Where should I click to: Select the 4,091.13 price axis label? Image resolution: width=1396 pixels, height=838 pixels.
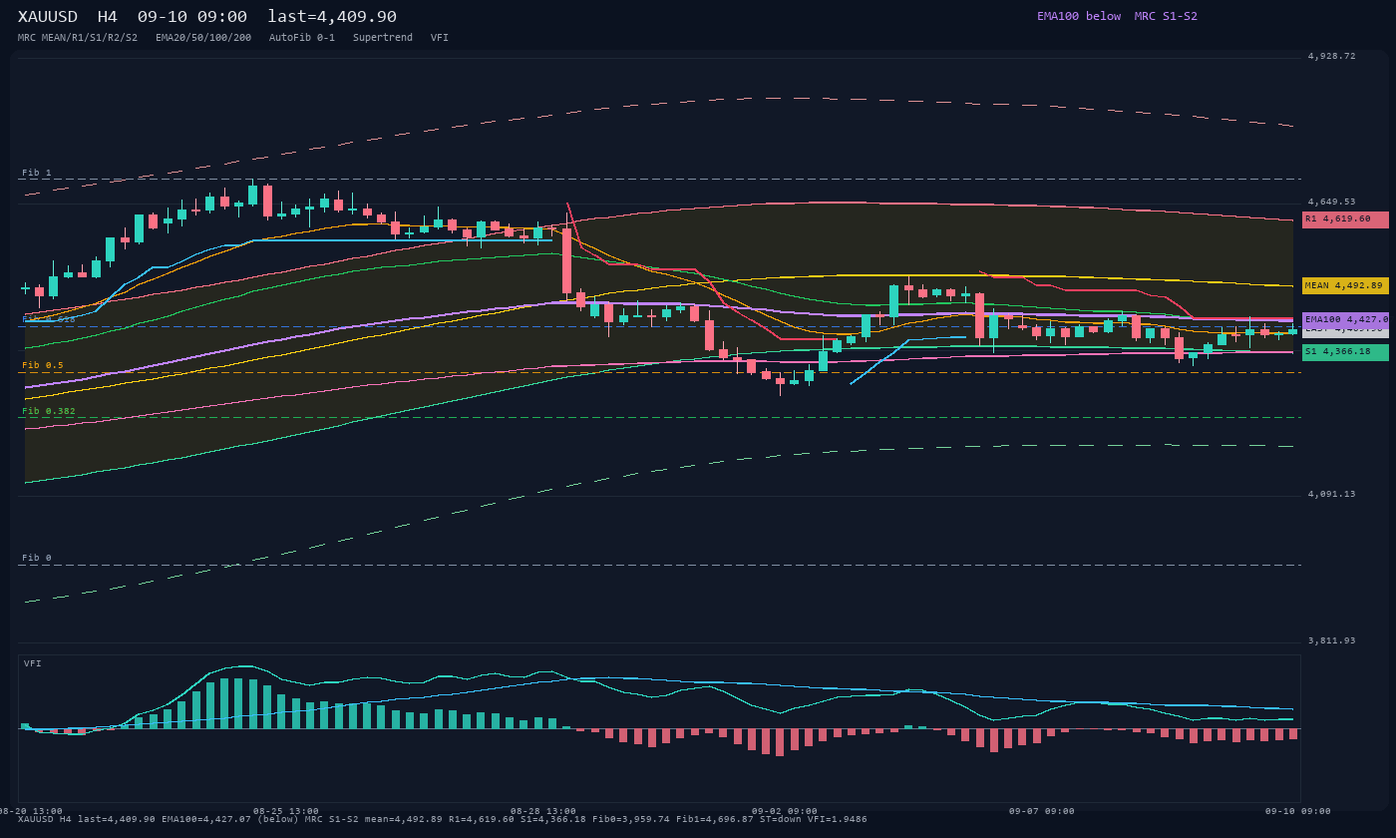[1332, 494]
